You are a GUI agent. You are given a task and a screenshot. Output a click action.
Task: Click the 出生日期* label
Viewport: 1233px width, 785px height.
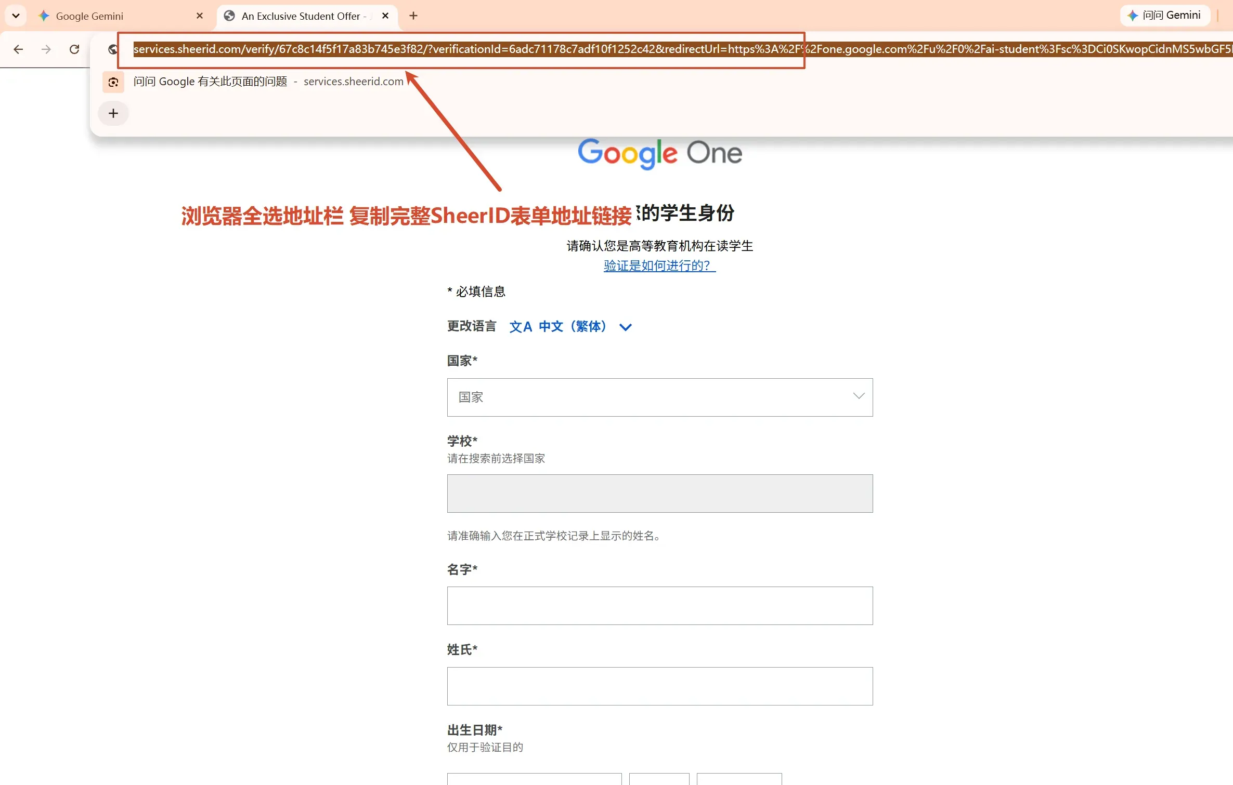tap(475, 730)
